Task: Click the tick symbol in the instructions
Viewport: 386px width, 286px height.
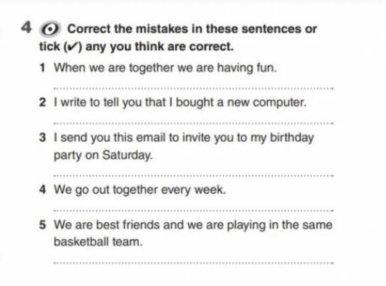Action: click(x=73, y=47)
